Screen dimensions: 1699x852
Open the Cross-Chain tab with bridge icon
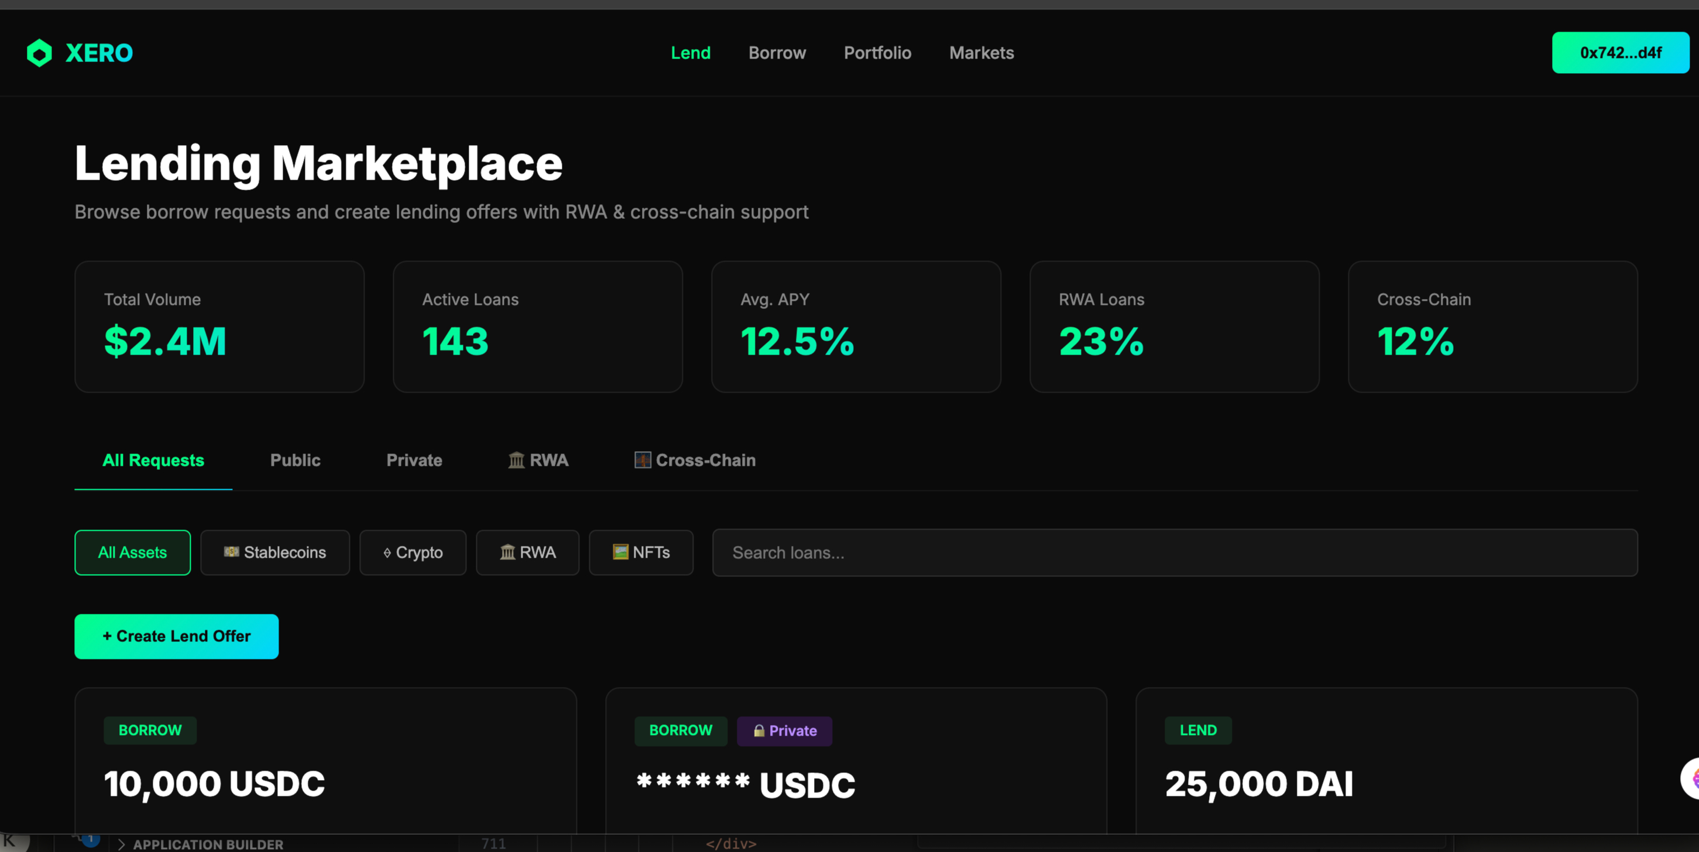695,461
